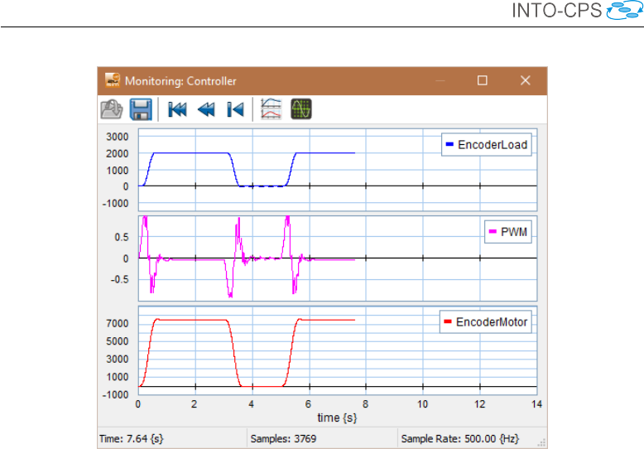Click the red EncoderMotor color marker

click(x=448, y=321)
